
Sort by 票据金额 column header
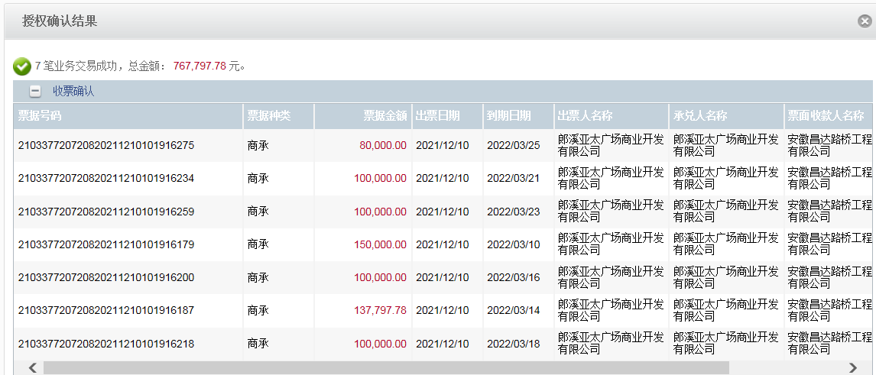pyautogui.click(x=384, y=116)
